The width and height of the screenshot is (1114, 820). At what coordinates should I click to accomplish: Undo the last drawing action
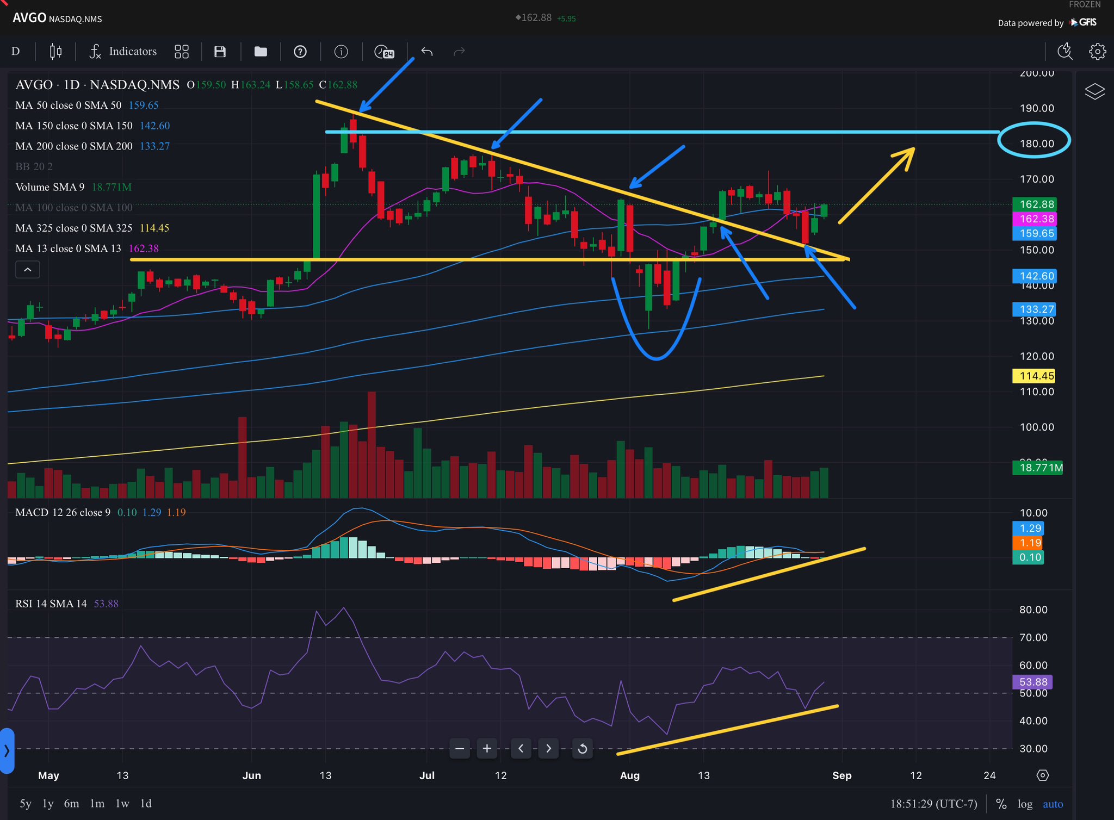(427, 52)
